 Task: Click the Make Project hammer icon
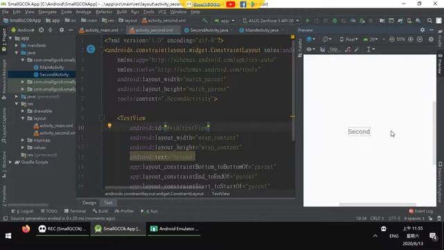point(205,20)
